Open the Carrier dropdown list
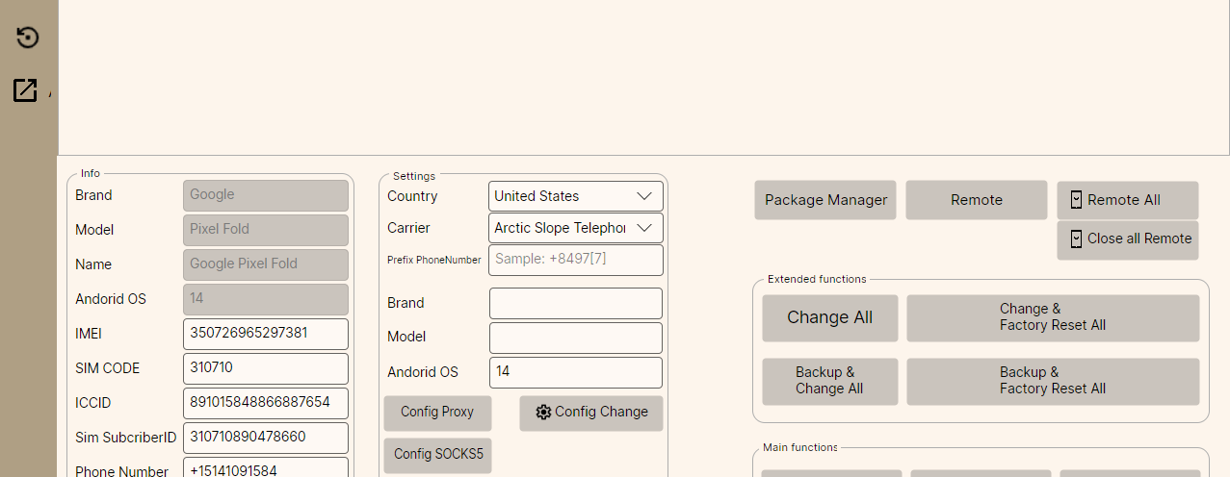This screenshot has width=1230, height=477. click(644, 228)
